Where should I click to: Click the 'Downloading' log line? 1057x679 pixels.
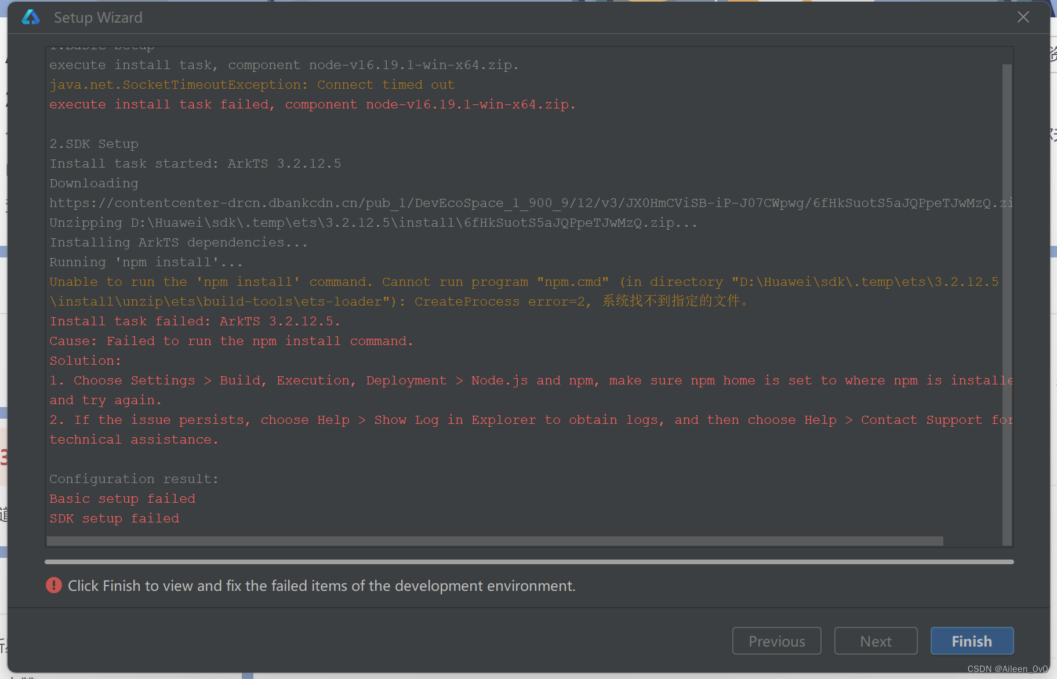point(94,183)
